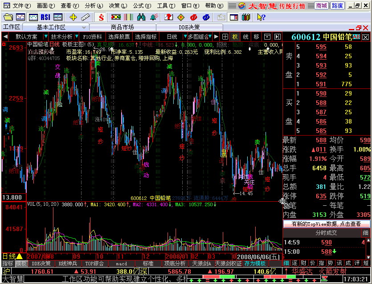Click the striped red-green bars icon

[x=129, y=17]
